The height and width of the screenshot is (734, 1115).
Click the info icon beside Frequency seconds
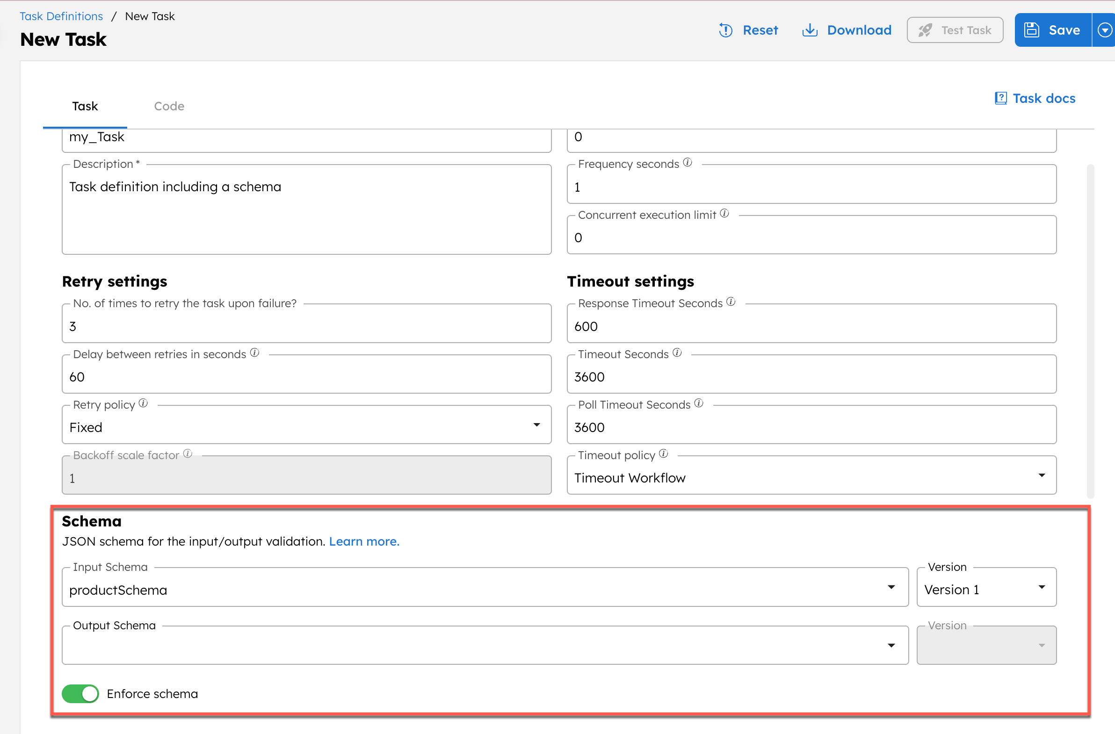click(x=687, y=162)
